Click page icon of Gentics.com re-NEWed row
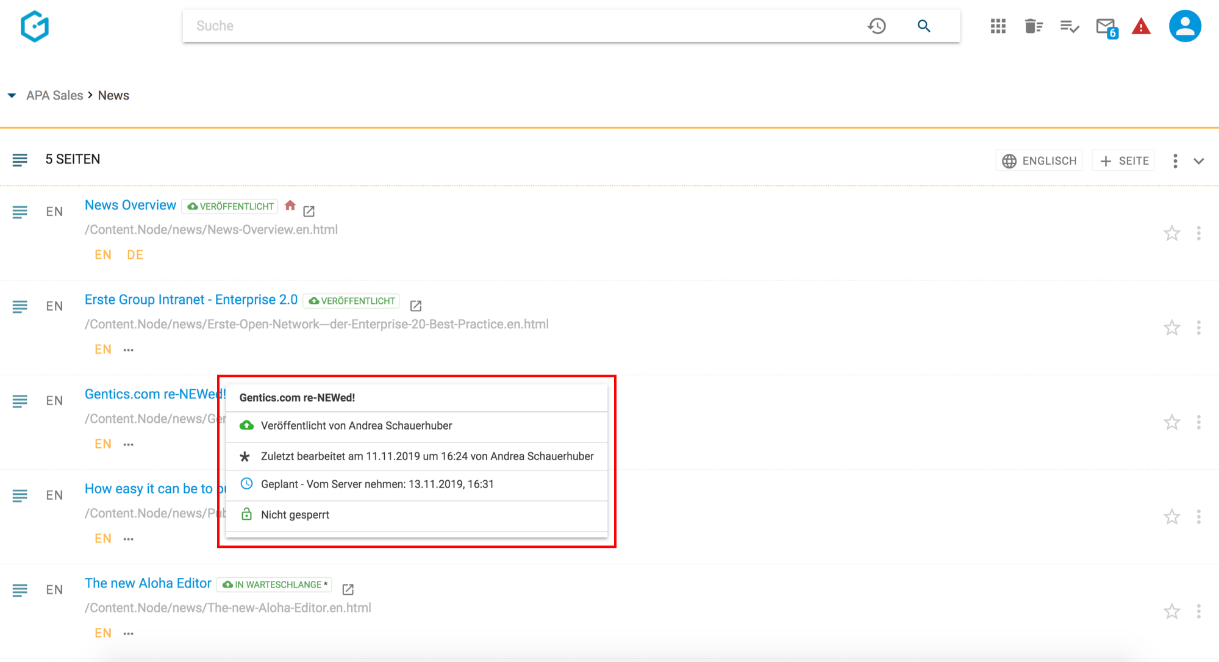This screenshot has height=662, width=1219. click(x=20, y=401)
